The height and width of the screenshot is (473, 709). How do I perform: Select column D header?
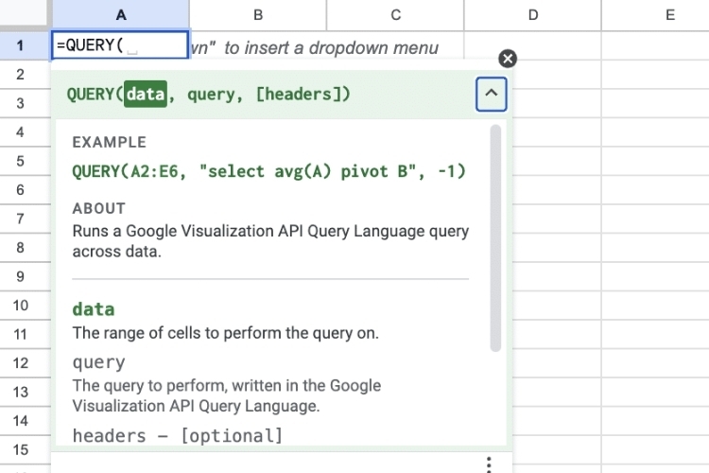(x=533, y=15)
